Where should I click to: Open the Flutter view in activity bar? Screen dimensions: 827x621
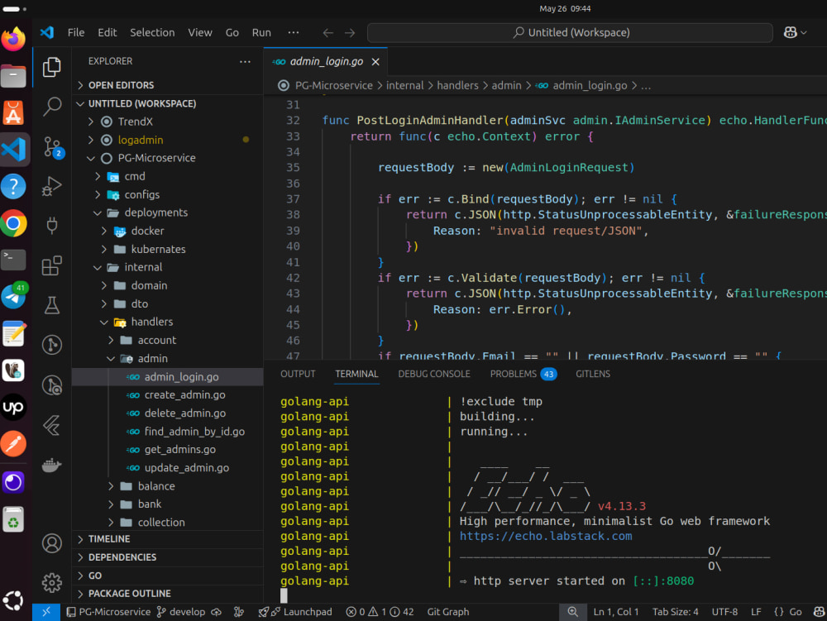(x=51, y=425)
